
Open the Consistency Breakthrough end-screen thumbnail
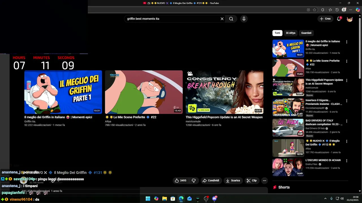point(225,92)
